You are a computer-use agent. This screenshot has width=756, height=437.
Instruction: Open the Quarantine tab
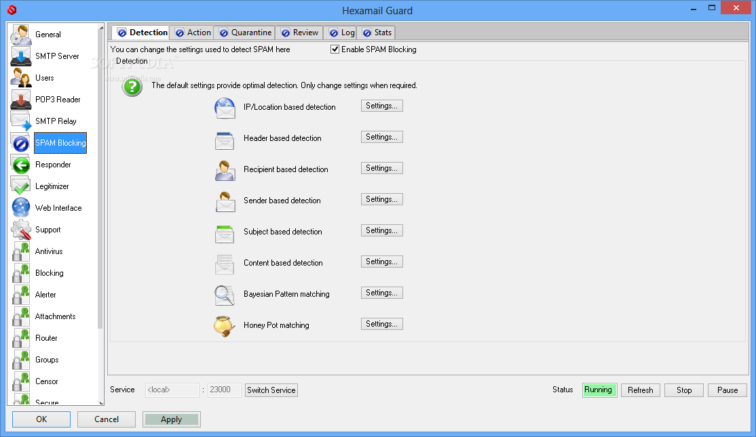(245, 33)
